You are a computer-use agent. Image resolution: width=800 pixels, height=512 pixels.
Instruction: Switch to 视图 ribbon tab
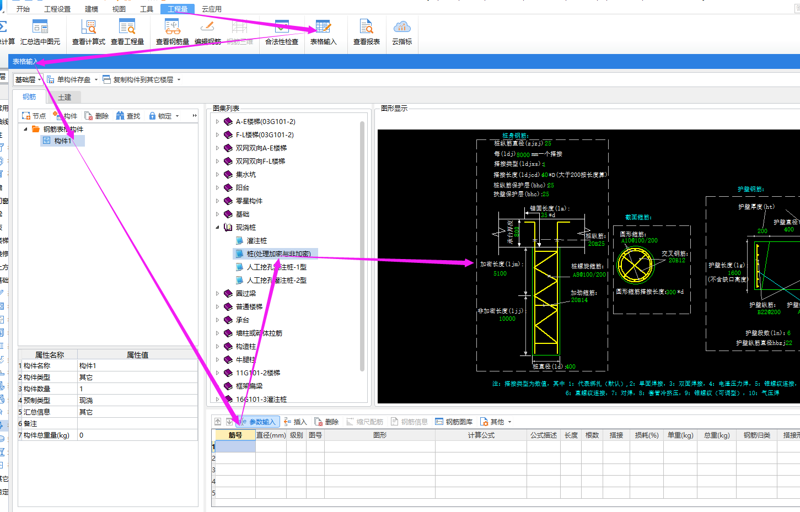tap(119, 9)
